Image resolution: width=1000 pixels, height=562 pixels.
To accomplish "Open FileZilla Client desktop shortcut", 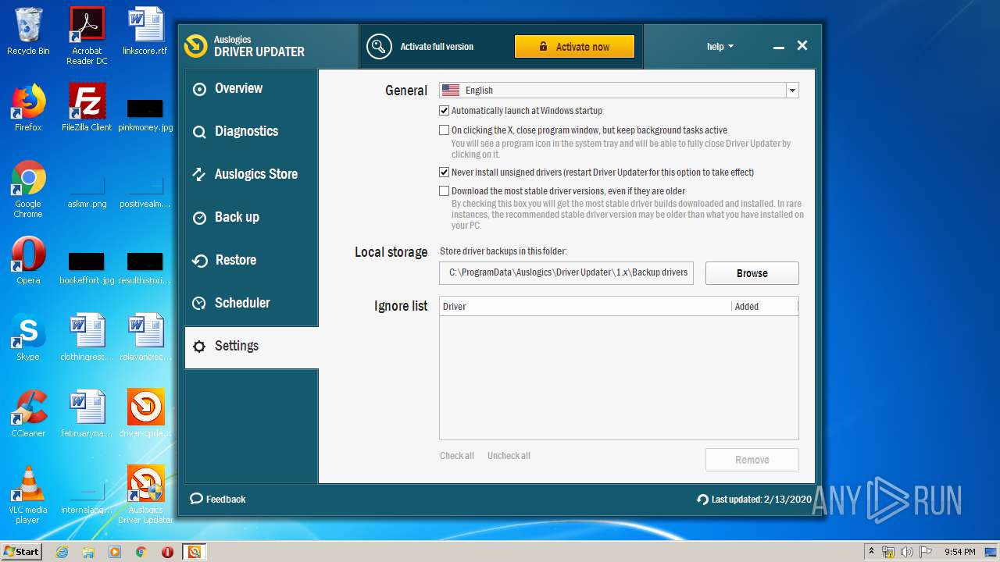I will (x=87, y=108).
